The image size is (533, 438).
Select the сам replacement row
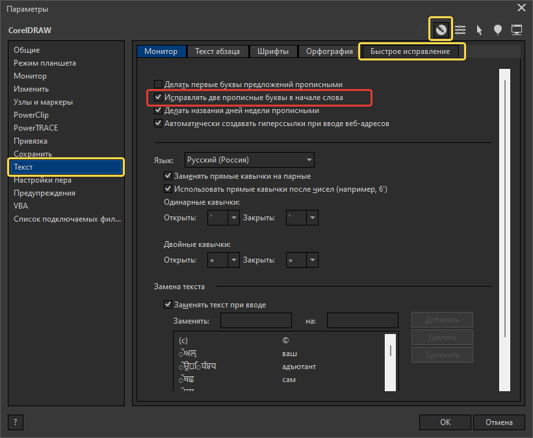coord(279,380)
